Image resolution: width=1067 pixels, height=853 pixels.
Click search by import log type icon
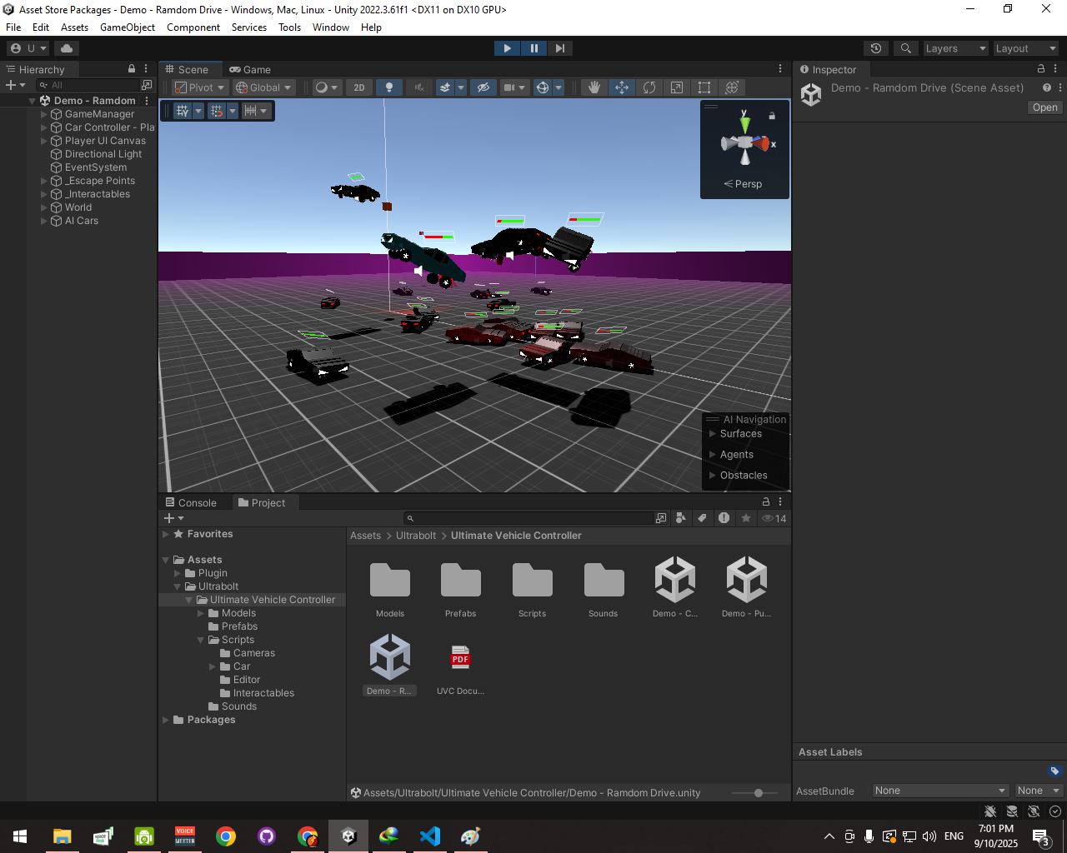[x=724, y=518]
